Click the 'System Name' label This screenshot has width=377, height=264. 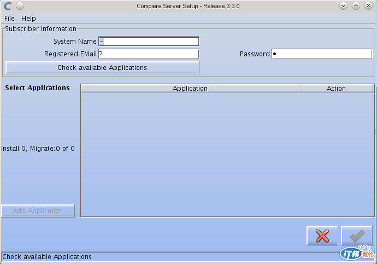coord(75,42)
